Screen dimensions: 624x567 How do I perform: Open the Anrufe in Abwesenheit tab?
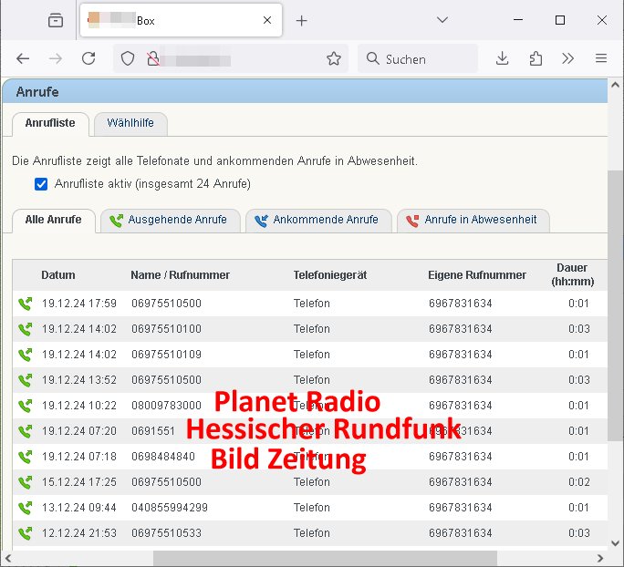tap(473, 220)
